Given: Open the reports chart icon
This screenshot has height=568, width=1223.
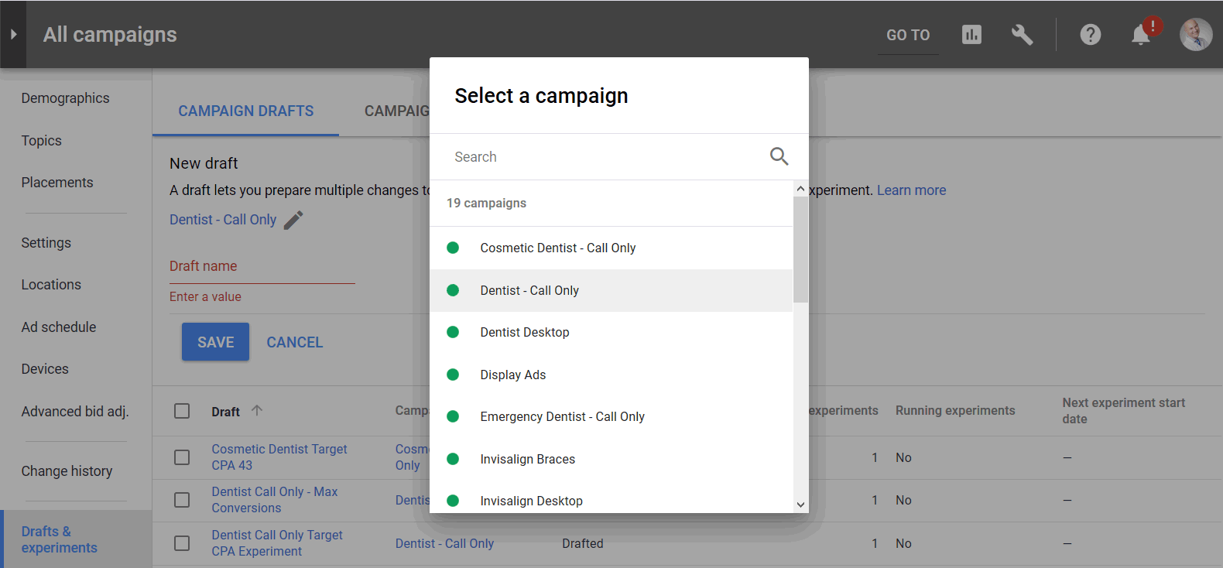Looking at the screenshot, I should (971, 35).
